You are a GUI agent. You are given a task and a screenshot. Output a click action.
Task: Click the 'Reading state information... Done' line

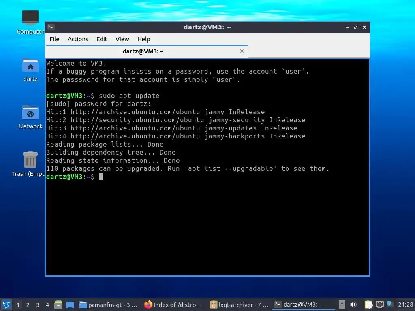click(x=113, y=160)
